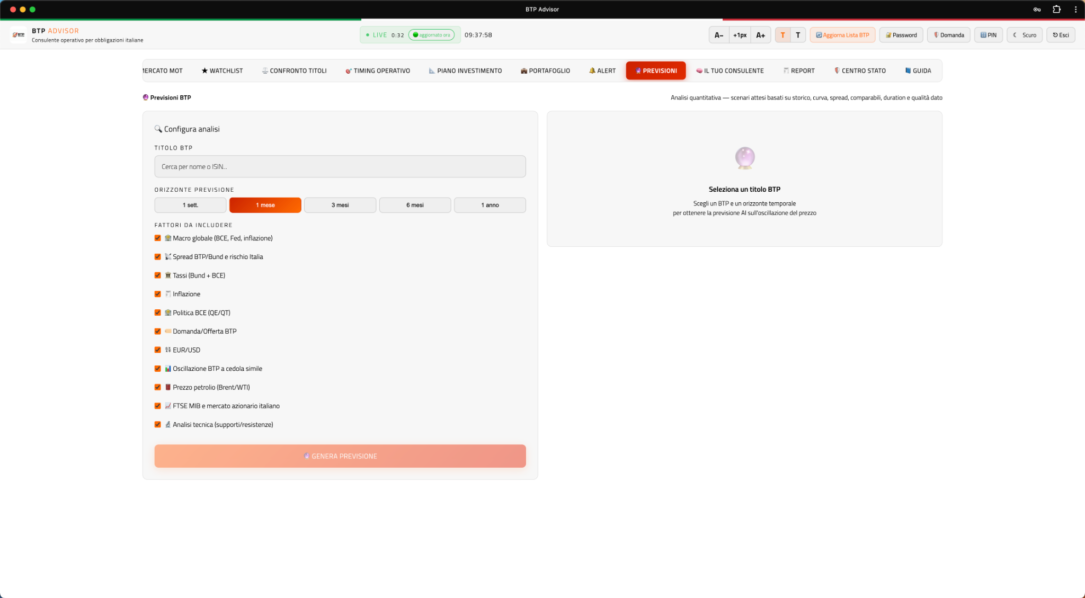Click the BTP search field
Image resolution: width=1085 pixels, height=598 pixels.
pyautogui.click(x=340, y=166)
